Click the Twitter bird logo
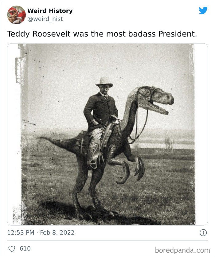 203,10
